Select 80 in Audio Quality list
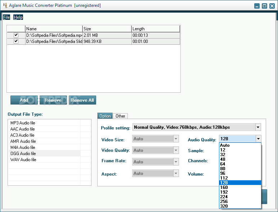 click(240, 169)
